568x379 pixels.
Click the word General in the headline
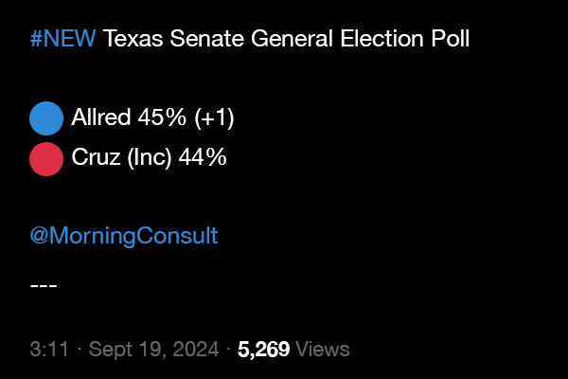coord(292,39)
